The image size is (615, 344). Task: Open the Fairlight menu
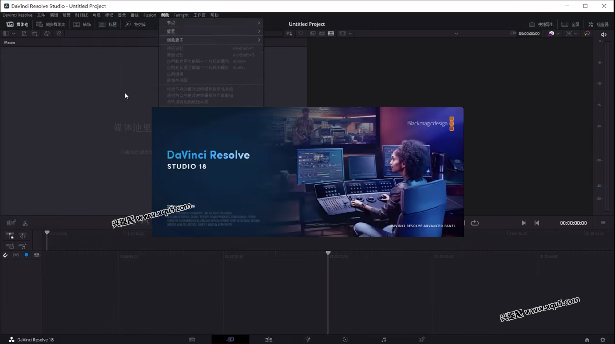coord(181,15)
